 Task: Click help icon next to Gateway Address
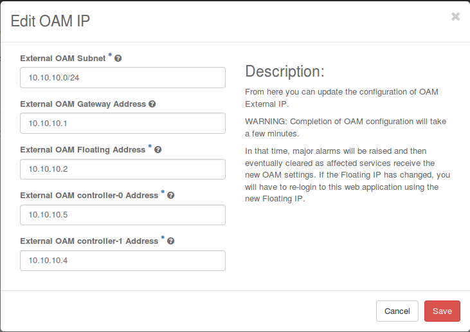click(152, 104)
